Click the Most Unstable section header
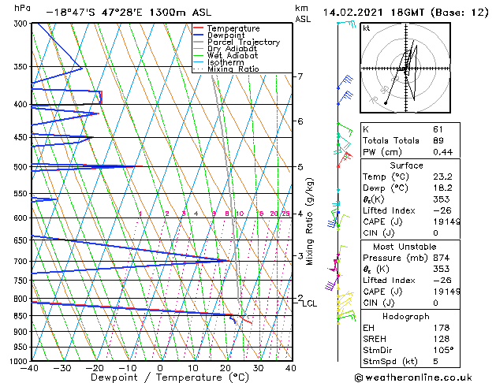The image size is (496, 383). coord(405,247)
